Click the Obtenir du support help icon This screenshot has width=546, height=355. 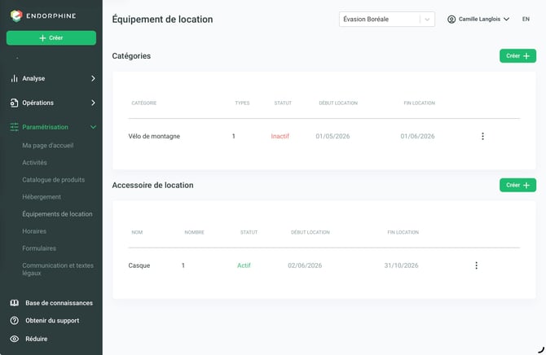point(15,321)
